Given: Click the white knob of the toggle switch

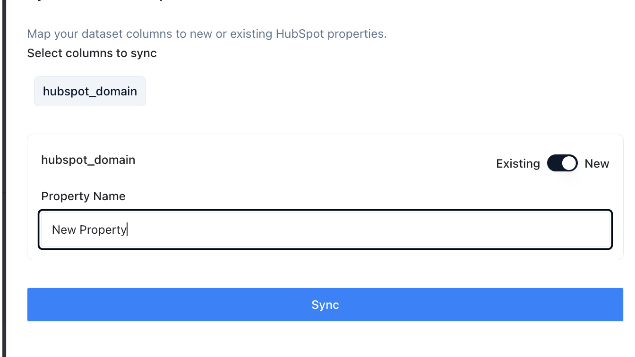Looking at the screenshot, I should pos(569,163).
